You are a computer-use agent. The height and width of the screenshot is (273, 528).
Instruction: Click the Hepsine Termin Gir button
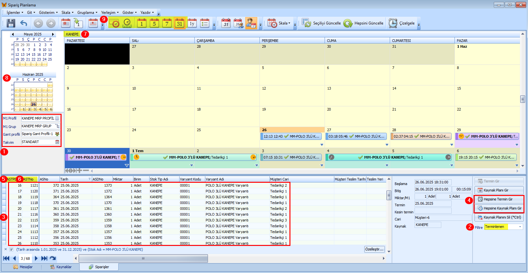click(x=499, y=199)
